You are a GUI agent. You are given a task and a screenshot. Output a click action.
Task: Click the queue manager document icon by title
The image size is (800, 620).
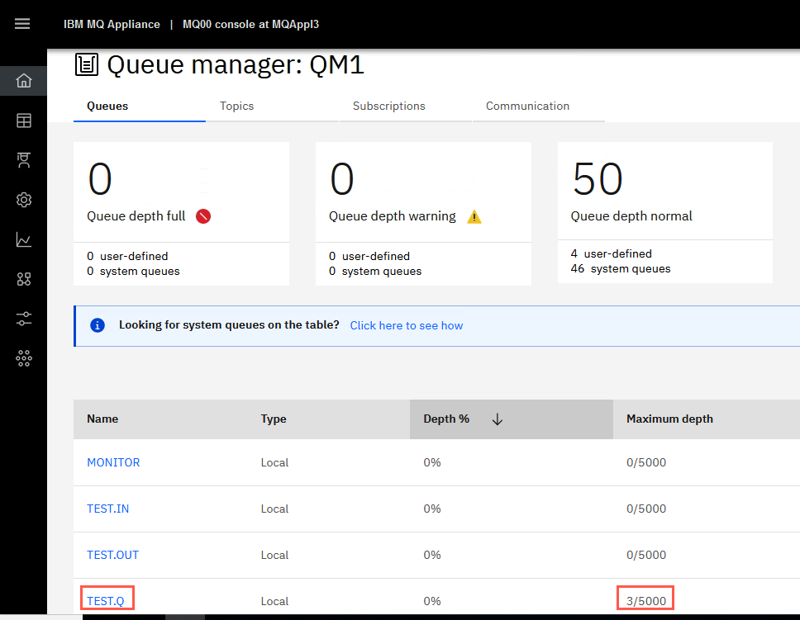(x=87, y=64)
